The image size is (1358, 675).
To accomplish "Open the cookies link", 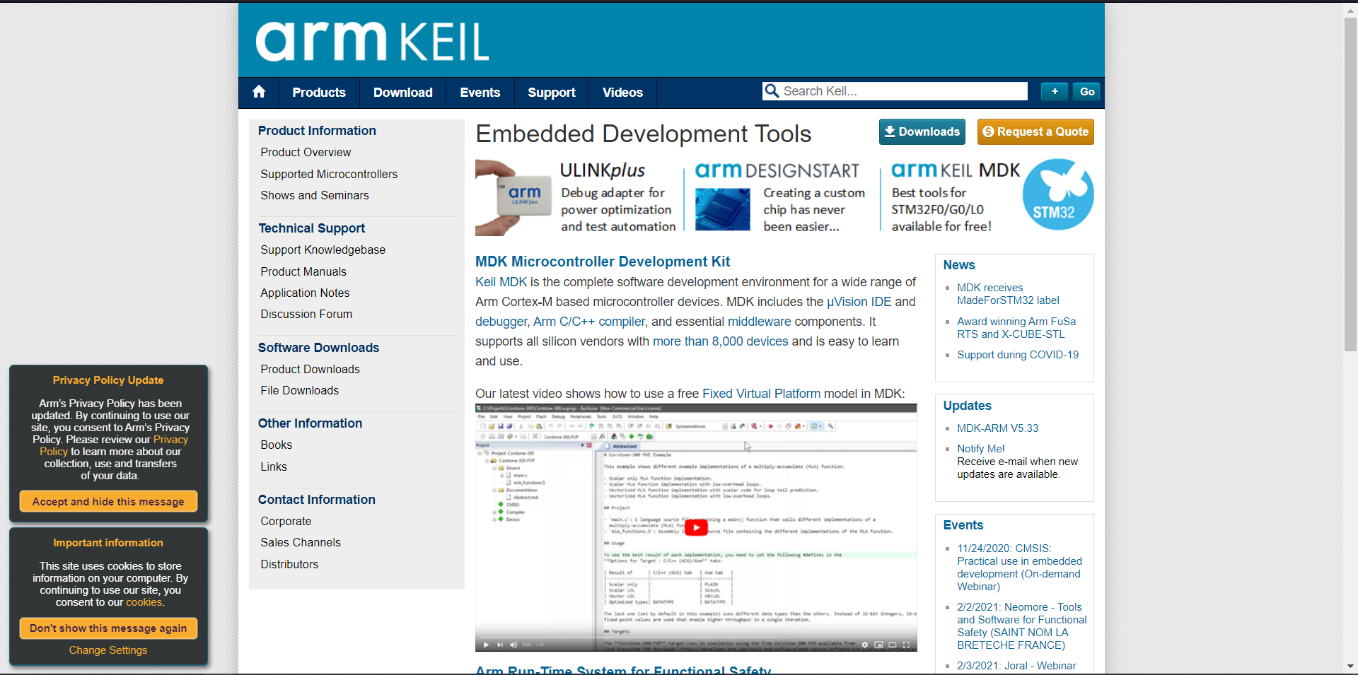I will click(144, 602).
